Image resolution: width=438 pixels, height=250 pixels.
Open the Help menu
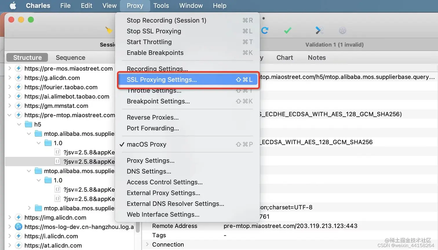(220, 6)
